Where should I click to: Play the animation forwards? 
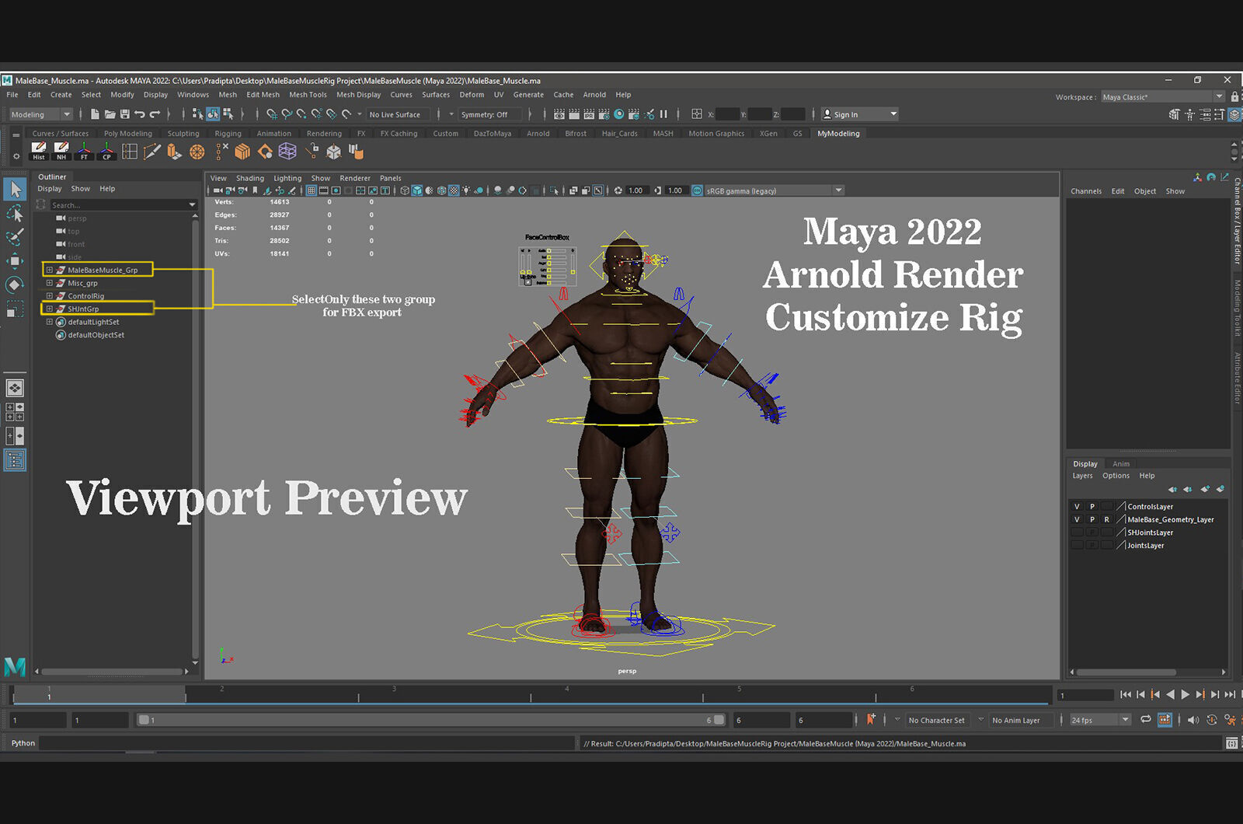point(1185,695)
